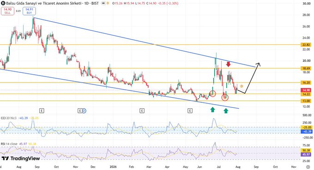The width and height of the screenshot is (314, 170).
Task: Open chart settings gear icon at bottom right
Action: [308, 167]
